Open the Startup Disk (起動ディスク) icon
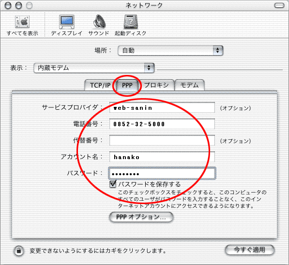The height and width of the screenshot is (265, 289). 131,22
